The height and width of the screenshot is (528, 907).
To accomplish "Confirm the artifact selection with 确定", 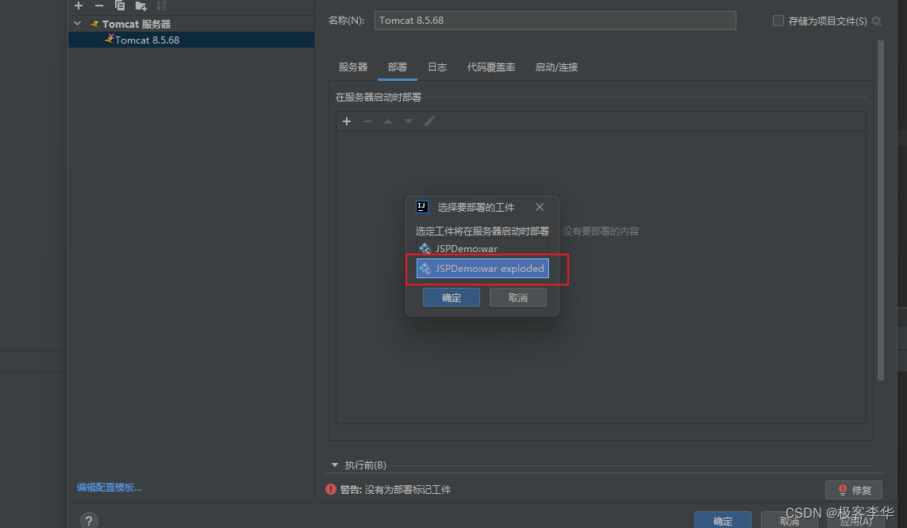I will [x=452, y=297].
